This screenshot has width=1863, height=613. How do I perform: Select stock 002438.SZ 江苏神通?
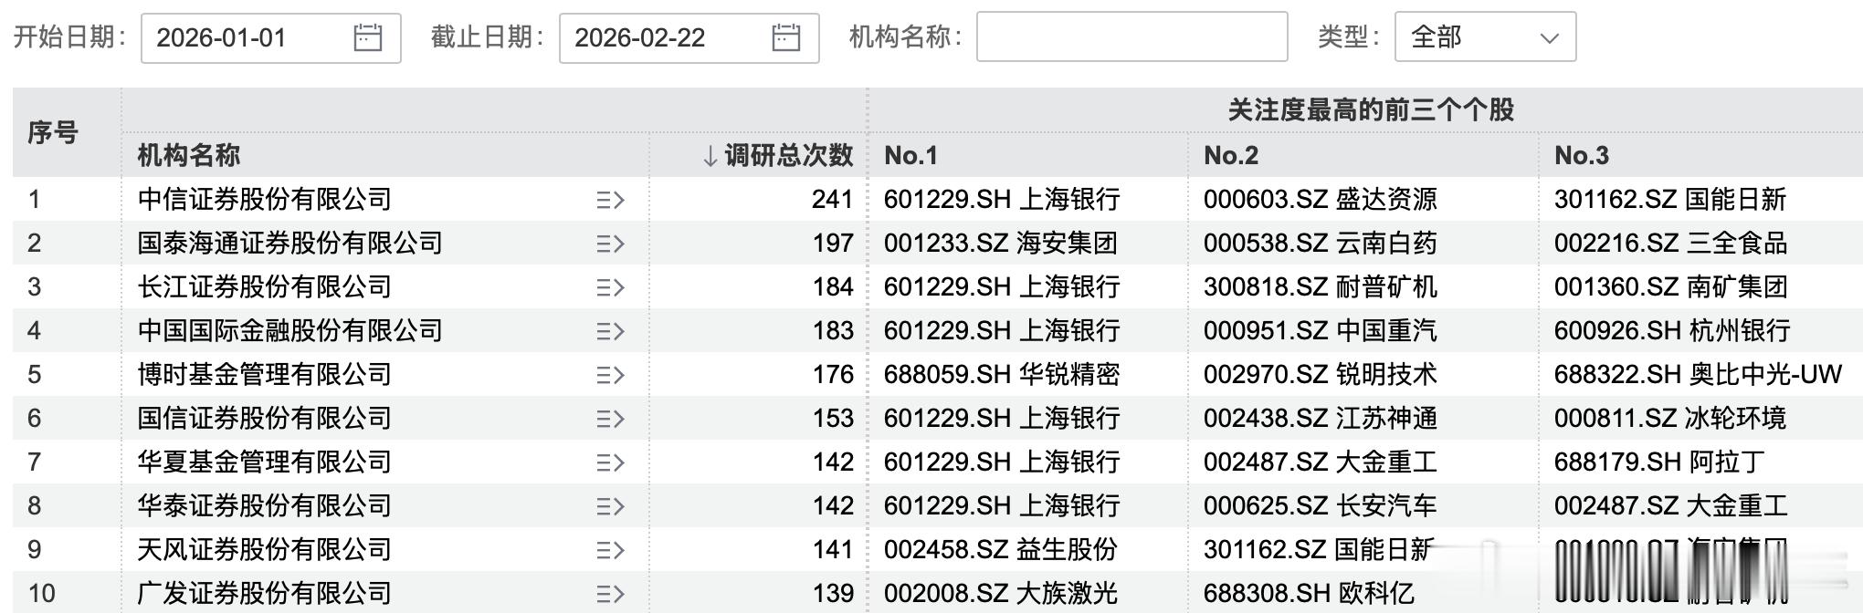(x=1321, y=419)
